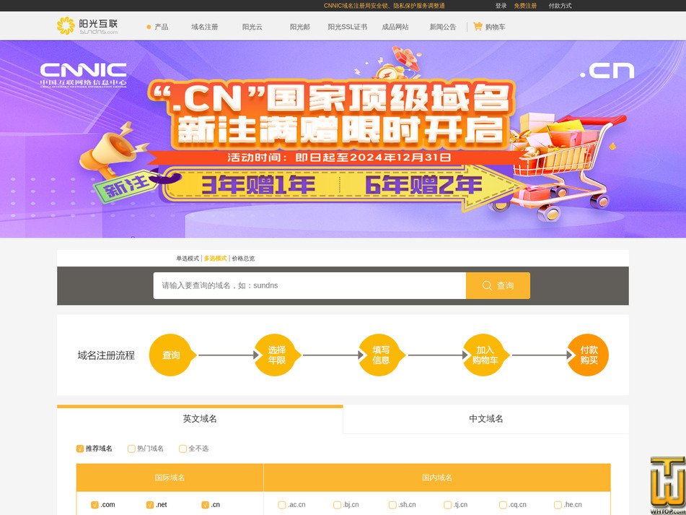This screenshot has width=686, height=515.
Task: Check the 全不选 option
Action: tap(183, 449)
